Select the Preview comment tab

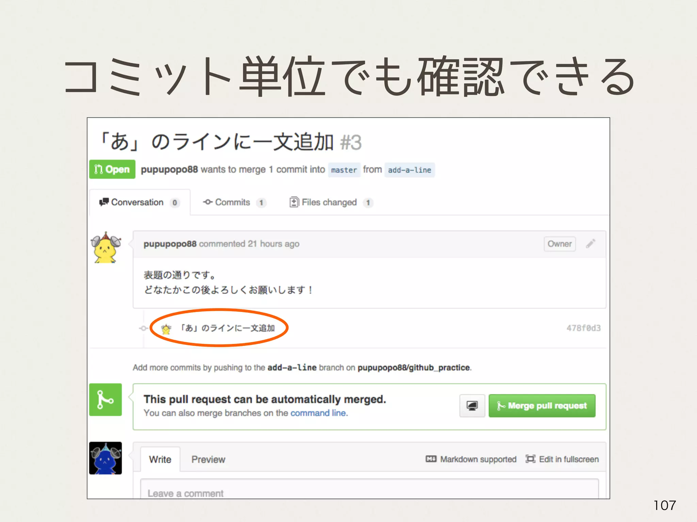[x=208, y=459]
